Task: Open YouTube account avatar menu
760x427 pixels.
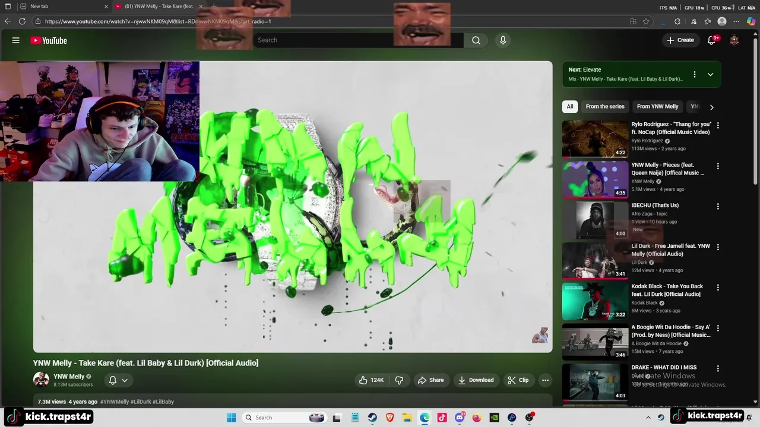Action: pyautogui.click(x=734, y=40)
